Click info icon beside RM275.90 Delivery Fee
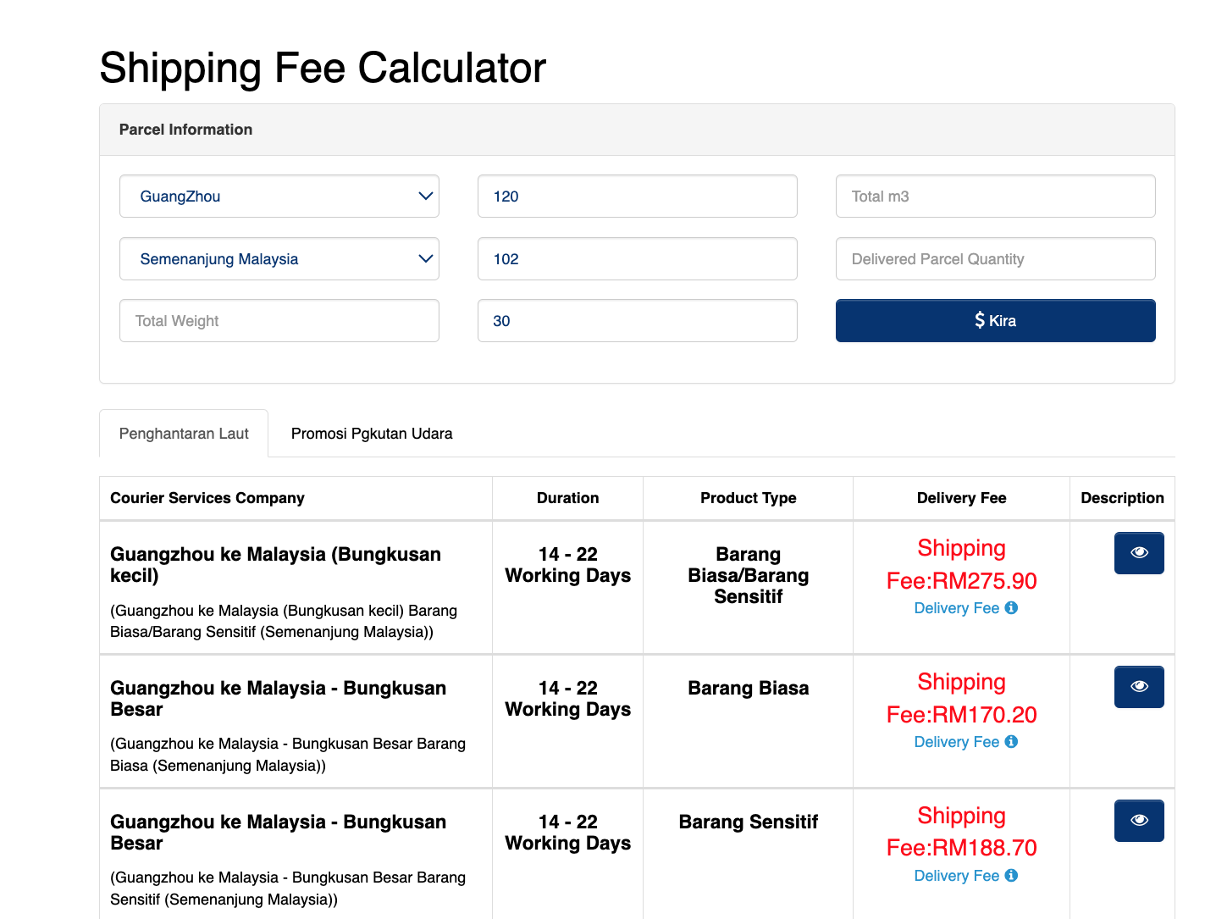 (1011, 608)
